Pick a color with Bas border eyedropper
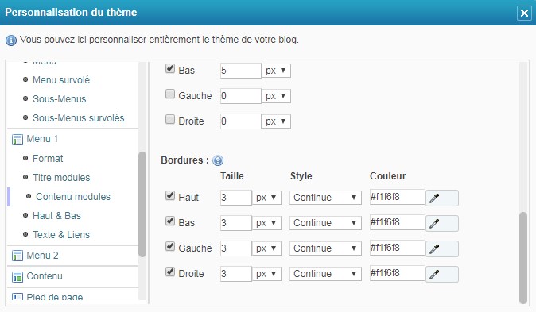 coord(441,224)
